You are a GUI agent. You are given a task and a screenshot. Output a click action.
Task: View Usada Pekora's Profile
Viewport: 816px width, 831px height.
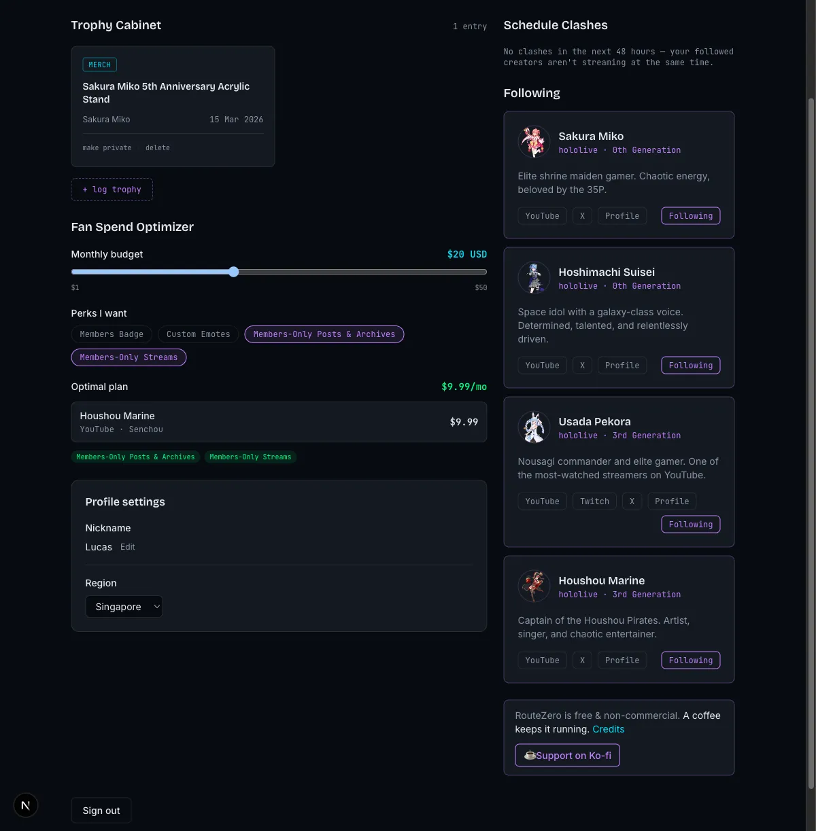[672, 501]
